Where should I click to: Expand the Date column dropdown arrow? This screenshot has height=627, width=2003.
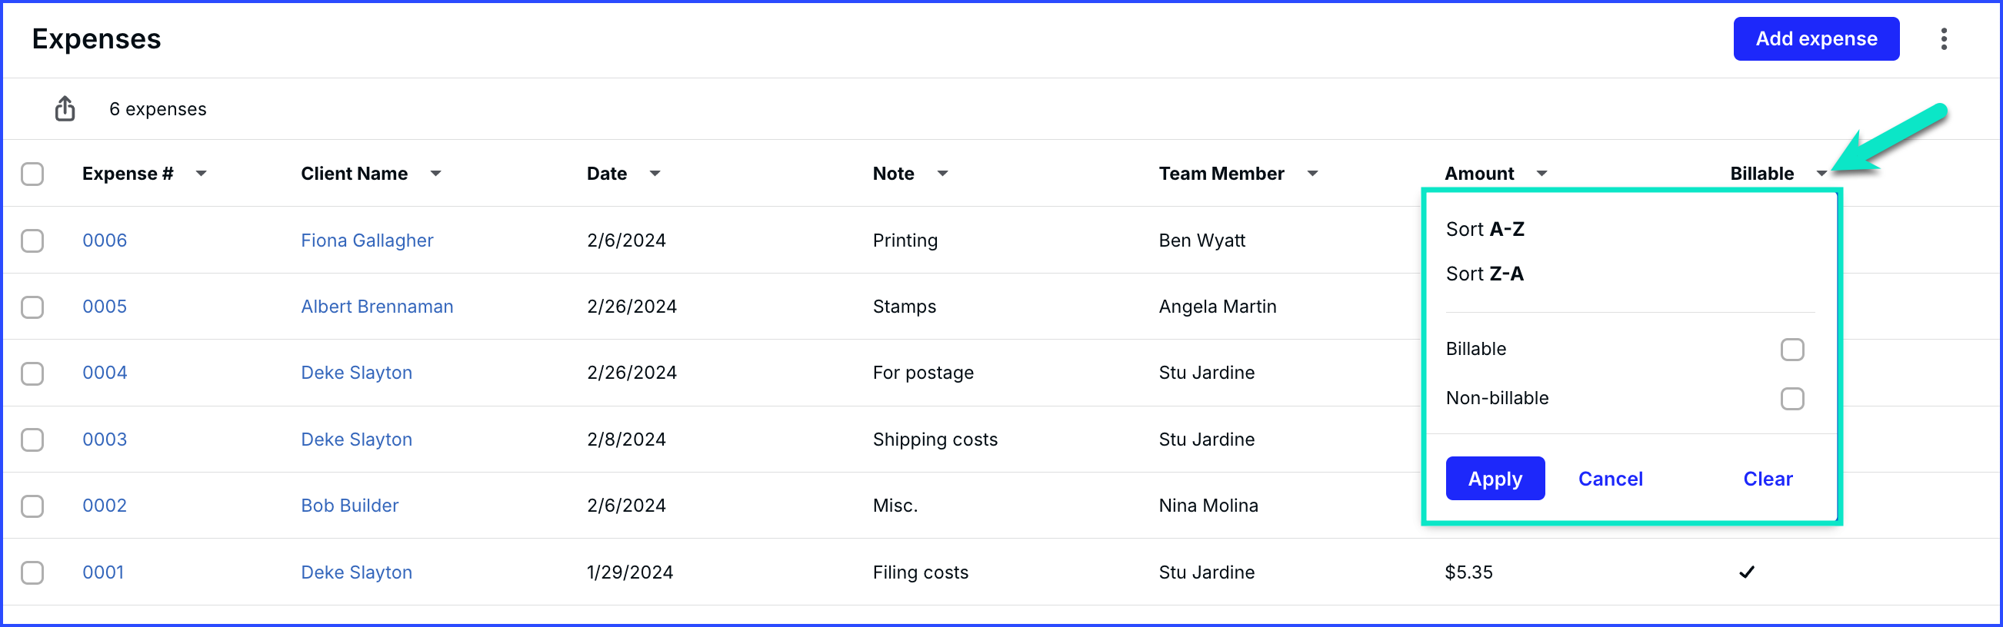coord(655,173)
